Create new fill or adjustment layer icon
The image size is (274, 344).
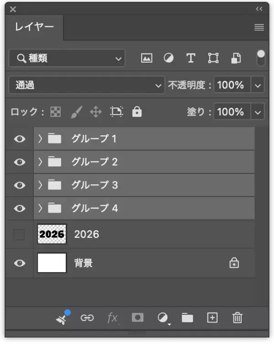tap(163, 318)
